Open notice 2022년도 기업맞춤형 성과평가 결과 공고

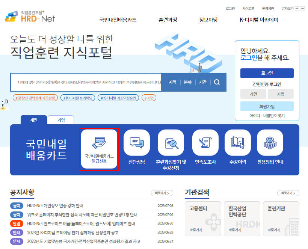click(84, 241)
